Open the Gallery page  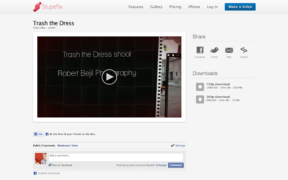tap(156, 7)
